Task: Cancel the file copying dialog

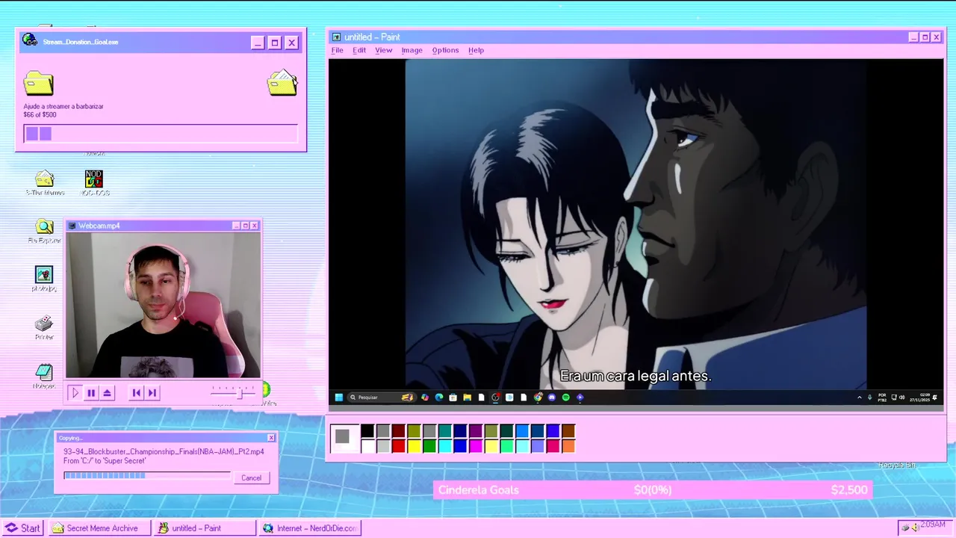Action: coord(251,477)
